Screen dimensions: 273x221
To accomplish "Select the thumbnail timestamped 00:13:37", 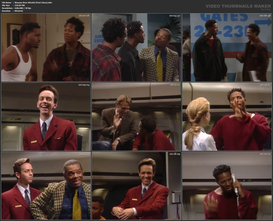I will 227,117.
